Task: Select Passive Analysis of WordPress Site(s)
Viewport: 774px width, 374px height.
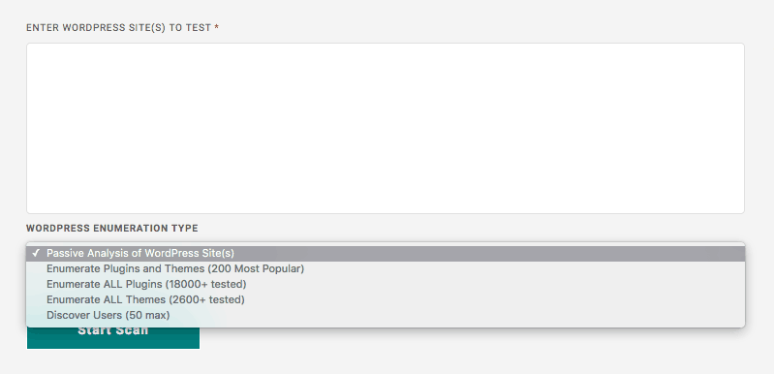Action: [385, 253]
